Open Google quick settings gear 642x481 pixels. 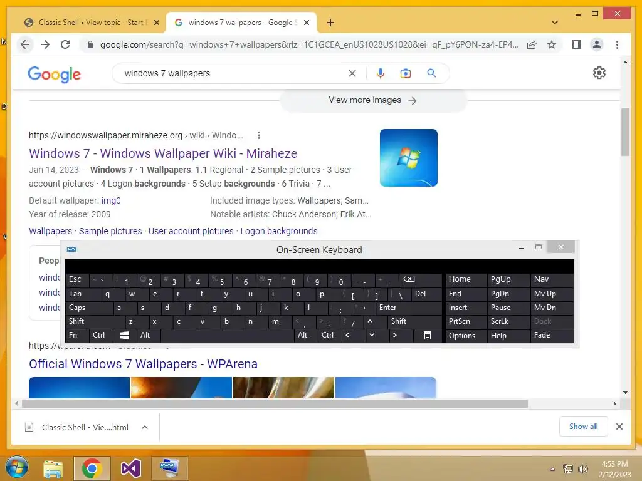[x=599, y=73]
